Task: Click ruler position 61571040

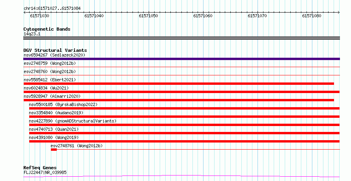Action: (94, 16)
